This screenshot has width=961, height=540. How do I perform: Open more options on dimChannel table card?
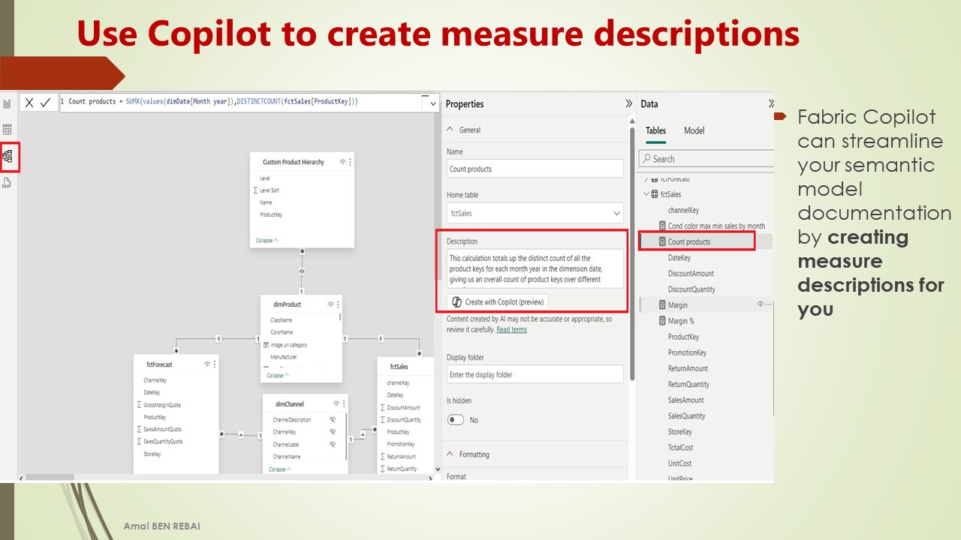(x=344, y=404)
